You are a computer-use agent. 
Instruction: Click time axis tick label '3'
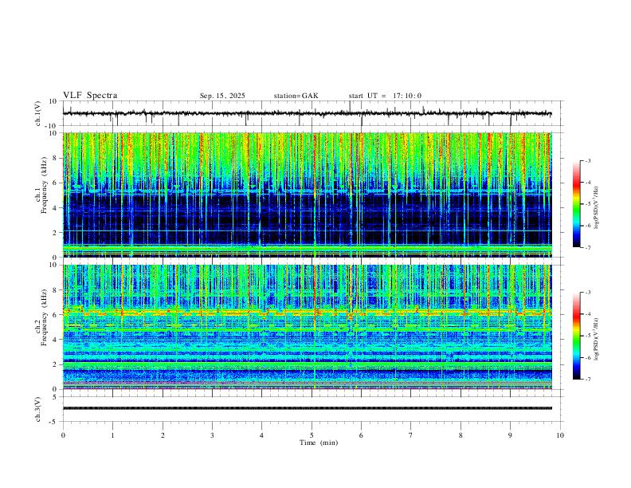pos(212,435)
